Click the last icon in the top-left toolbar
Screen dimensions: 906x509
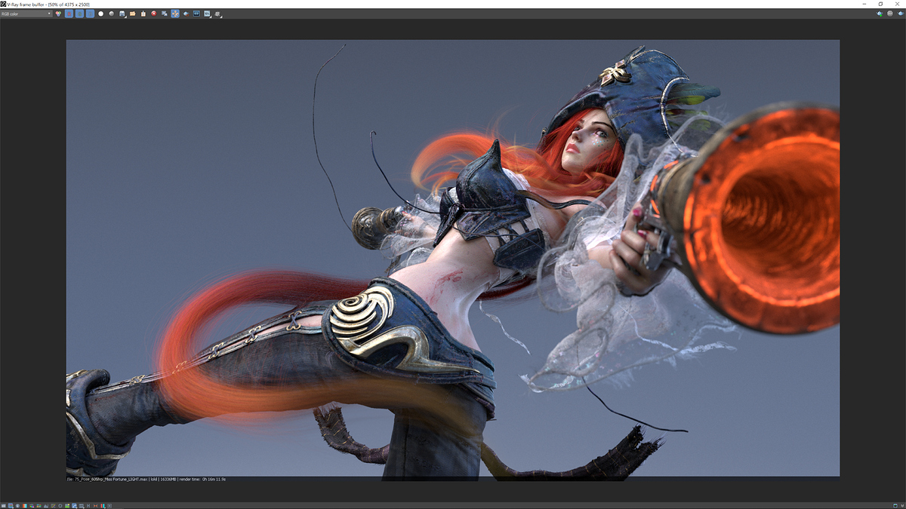(218, 14)
